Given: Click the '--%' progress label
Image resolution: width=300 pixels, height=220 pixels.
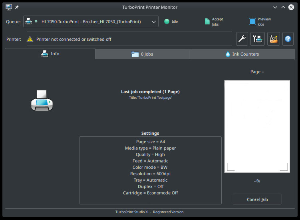Looking at the screenshot, I should (257, 181).
